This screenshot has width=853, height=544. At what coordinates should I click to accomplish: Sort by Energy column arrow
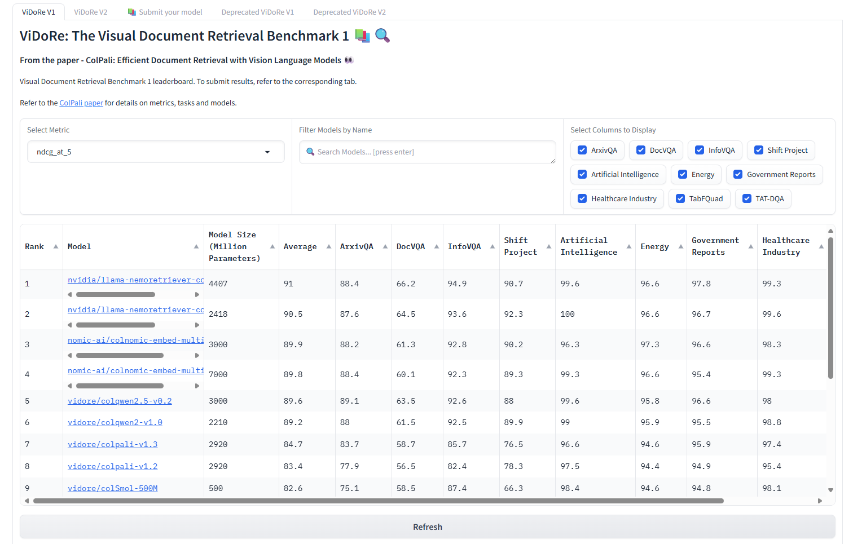[x=681, y=246]
